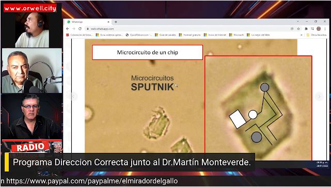Open a new Chrome tab
The height and width of the screenshot is (187, 331).
click(116, 22)
